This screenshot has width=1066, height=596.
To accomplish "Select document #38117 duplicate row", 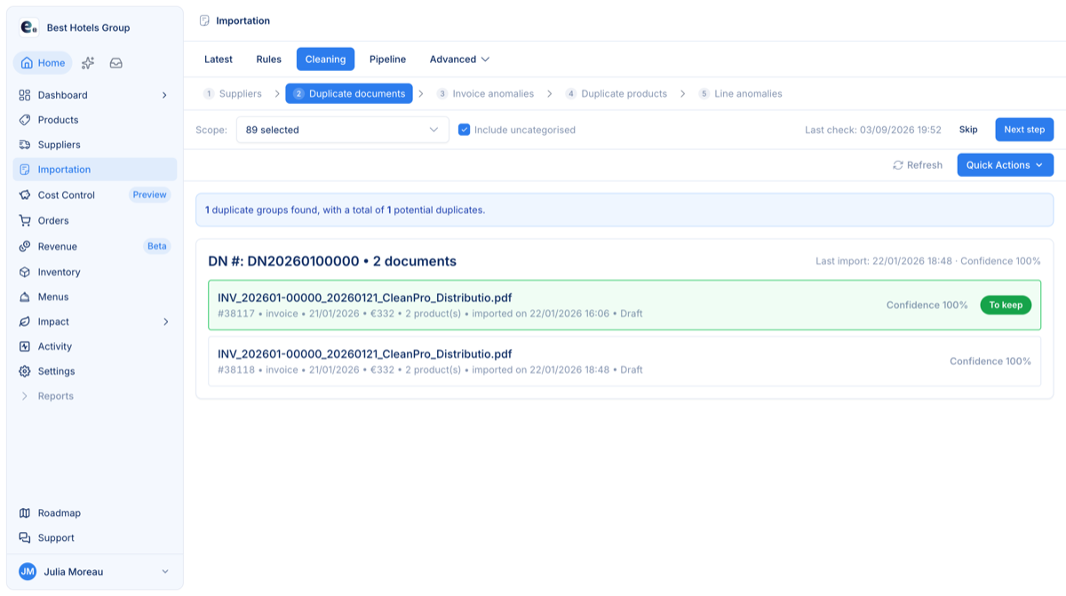I will click(x=624, y=305).
